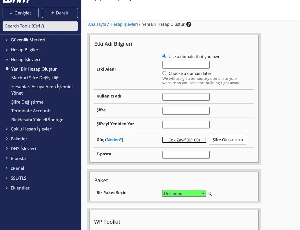Click the WHM logo in sidebar
Screen dimensions: 300x230
16,1
